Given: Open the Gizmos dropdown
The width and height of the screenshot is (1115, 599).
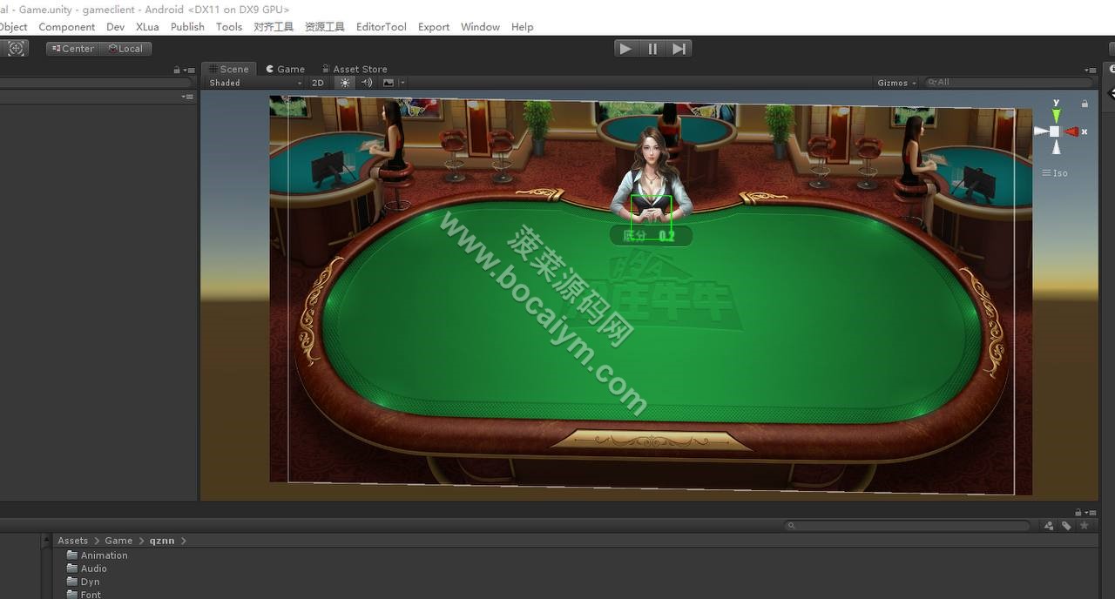Looking at the screenshot, I should [x=896, y=83].
